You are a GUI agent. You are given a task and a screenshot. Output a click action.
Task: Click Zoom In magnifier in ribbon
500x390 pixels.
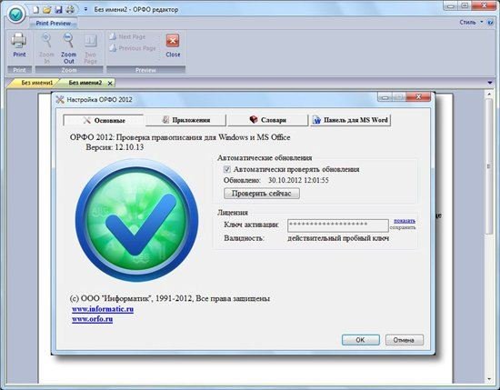(46, 48)
